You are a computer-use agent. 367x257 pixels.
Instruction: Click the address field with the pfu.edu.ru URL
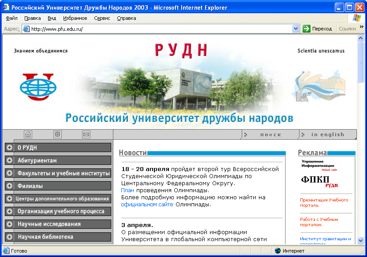pyautogui.click(x=161, y=29)
